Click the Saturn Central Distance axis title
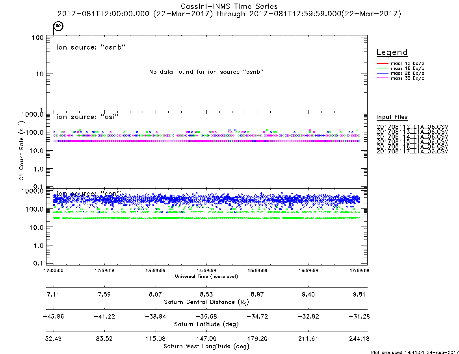The width and height of the screenshot is (459, 354). click(206, 302)
